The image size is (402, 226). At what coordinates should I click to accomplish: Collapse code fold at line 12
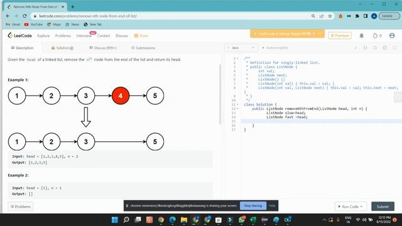(237, 109)
